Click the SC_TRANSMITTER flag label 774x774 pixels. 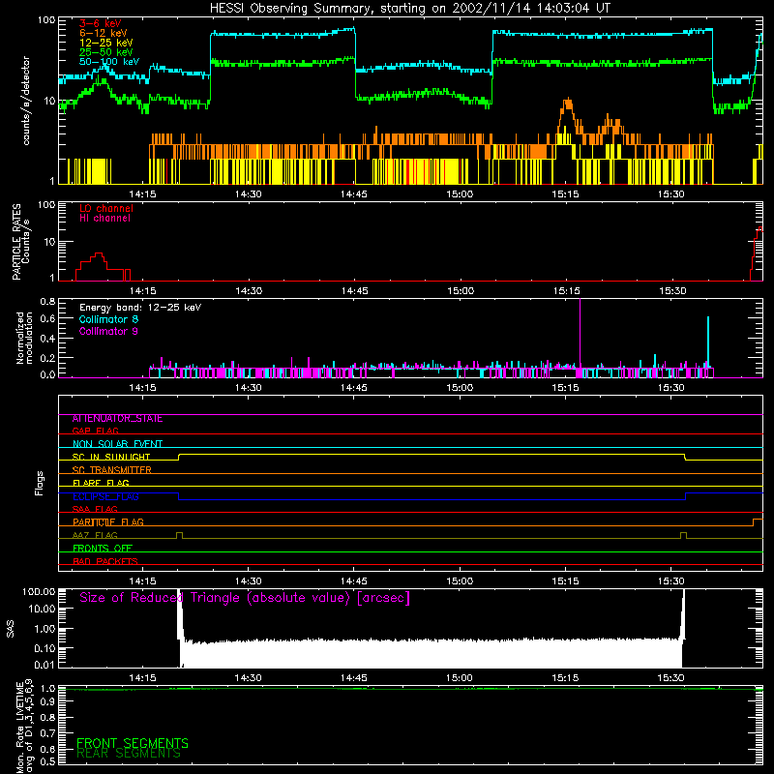point(112,469)
